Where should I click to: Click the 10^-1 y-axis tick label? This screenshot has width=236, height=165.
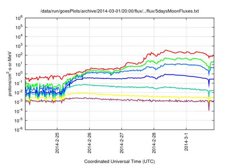pos(19,83)
